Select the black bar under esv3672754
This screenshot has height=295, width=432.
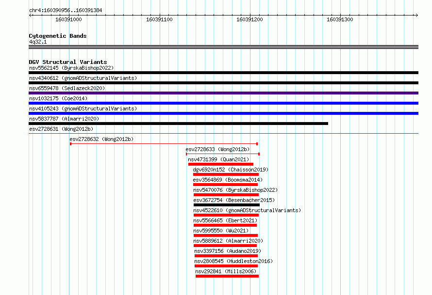(227, 205)
